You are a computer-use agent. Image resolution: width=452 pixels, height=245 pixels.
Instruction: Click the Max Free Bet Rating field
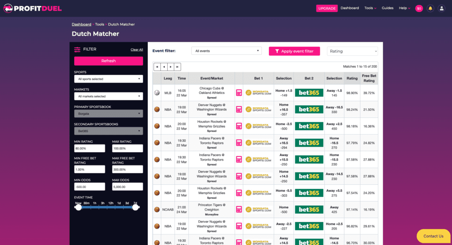(128, 169)
